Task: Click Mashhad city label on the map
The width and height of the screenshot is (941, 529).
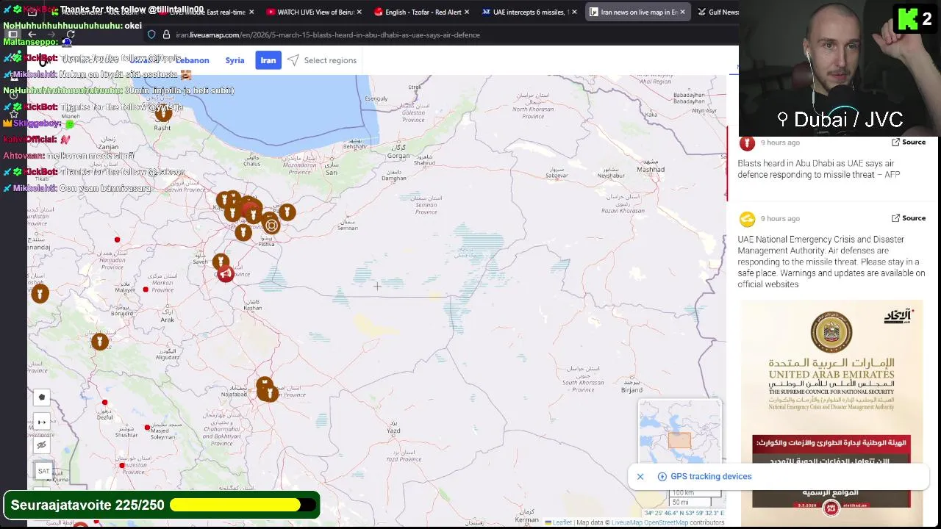Action: click(651, 170)
